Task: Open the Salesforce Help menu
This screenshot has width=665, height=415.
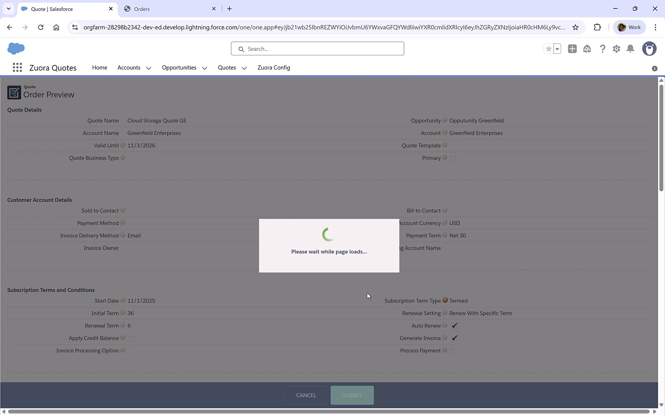Action: [602, 49]
